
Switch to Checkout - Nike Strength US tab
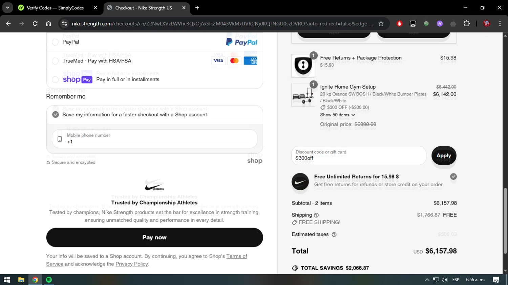[x=143, y=8]
